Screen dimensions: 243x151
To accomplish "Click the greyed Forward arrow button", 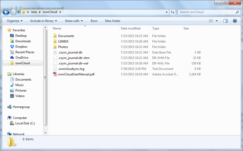I will (x=13, y=12).
